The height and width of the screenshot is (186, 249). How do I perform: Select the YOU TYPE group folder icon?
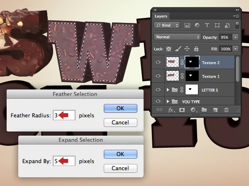click(x=175, y=101)
